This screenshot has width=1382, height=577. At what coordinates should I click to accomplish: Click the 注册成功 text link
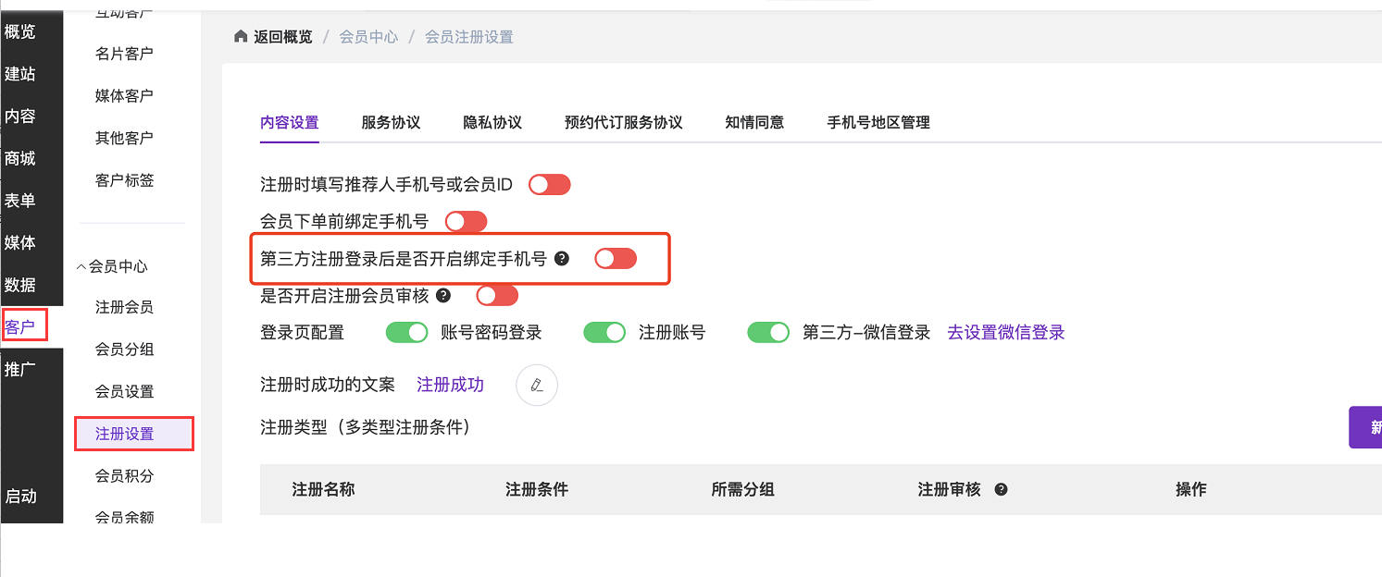[450, 385]
